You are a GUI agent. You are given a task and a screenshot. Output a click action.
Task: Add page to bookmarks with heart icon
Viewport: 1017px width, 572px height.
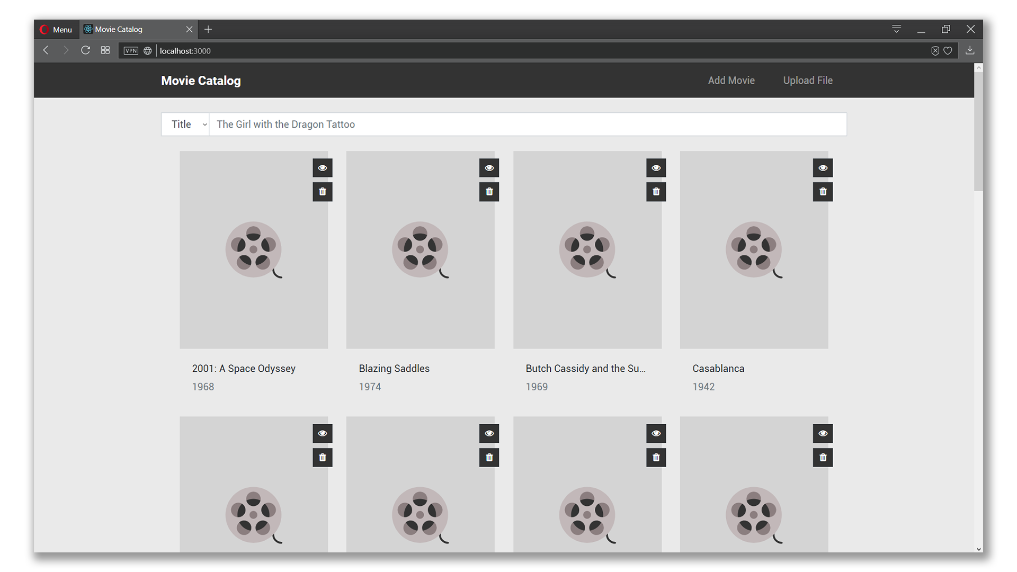click(948, 51)
